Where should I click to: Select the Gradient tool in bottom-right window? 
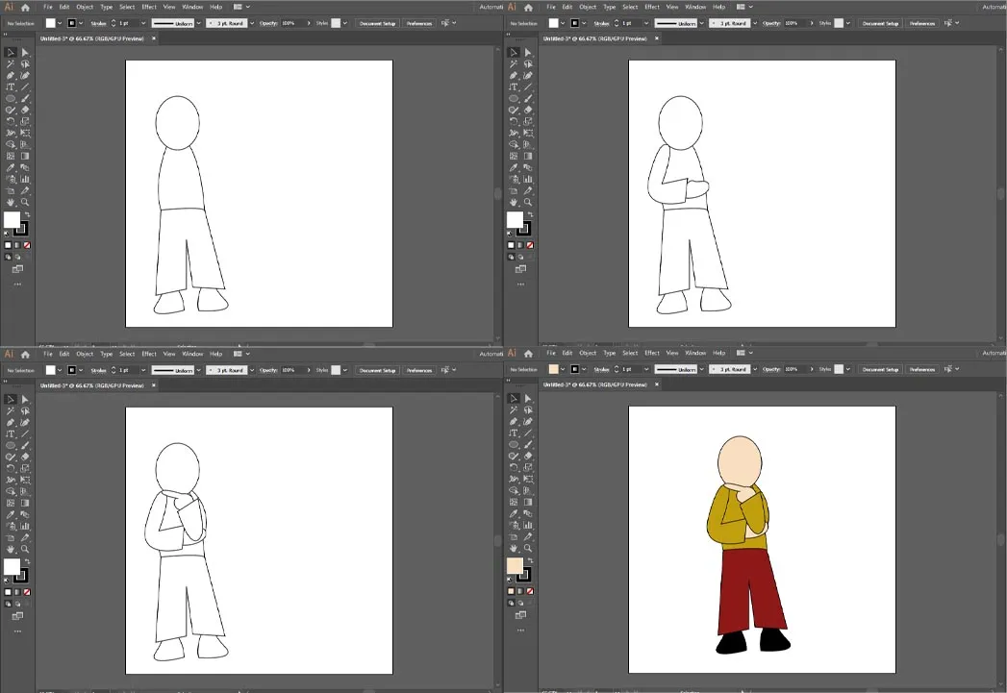(x=528, y=503)
